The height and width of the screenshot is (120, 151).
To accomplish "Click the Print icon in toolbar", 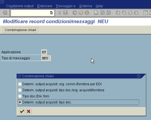I will click(x=96, y=13).
